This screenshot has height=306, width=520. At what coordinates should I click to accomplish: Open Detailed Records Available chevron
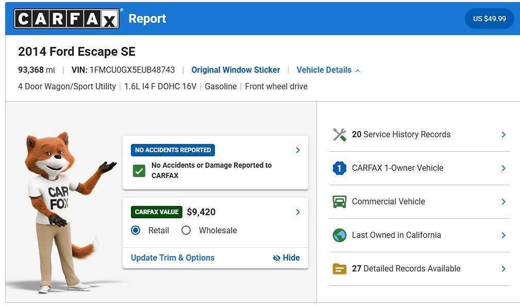504,269
